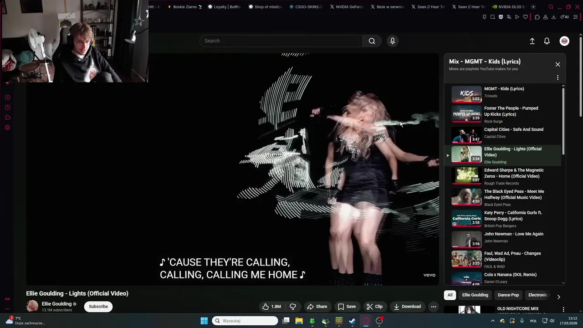Viewport: 583px width, 328px height.
Task: Click the browser tab search magnifier icon
Action: tap(551, 7)
